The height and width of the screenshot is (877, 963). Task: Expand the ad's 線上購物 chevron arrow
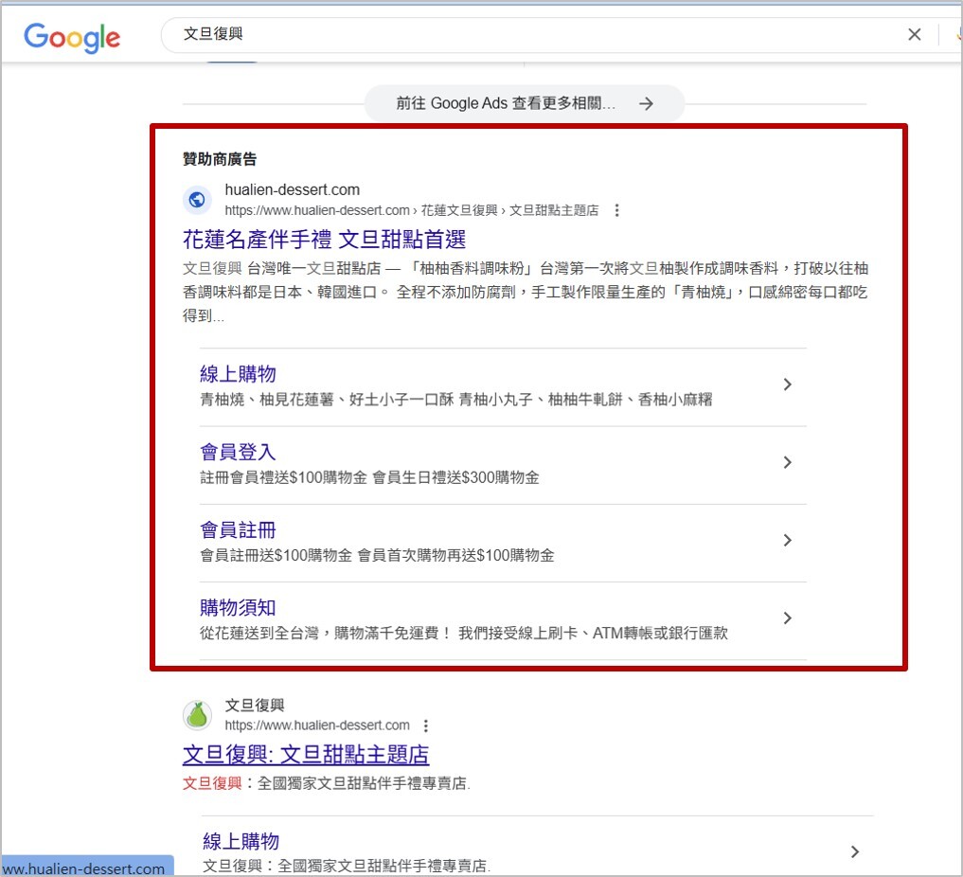pos(787,385)
